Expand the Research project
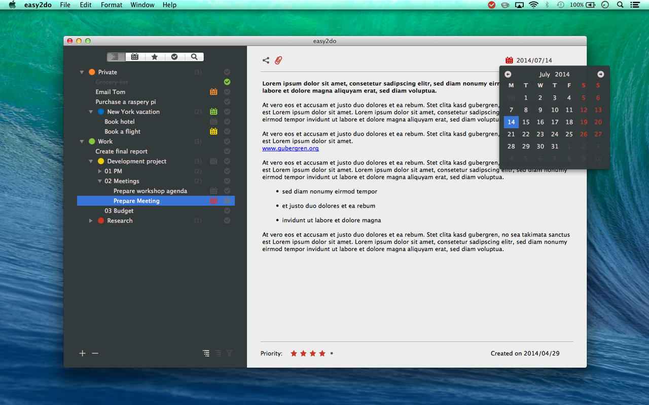 click(91, 221)
